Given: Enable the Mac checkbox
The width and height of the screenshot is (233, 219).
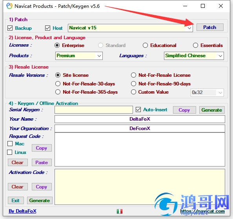Looking at the screenshot, I should point(10,144).
